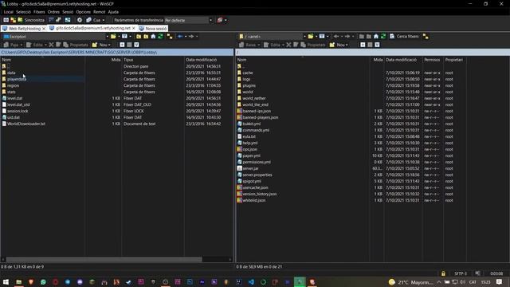Open the Opcions menu
This screenshot has width=510, height=287.
point(83,12)
